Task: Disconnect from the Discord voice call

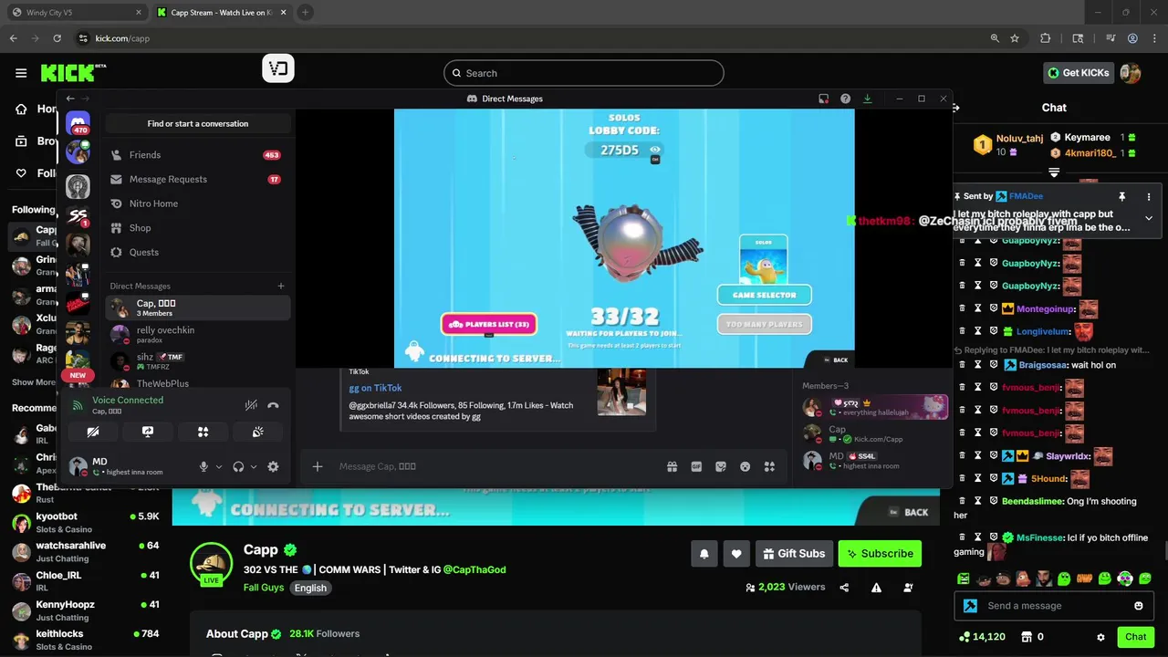Action: 273,405
